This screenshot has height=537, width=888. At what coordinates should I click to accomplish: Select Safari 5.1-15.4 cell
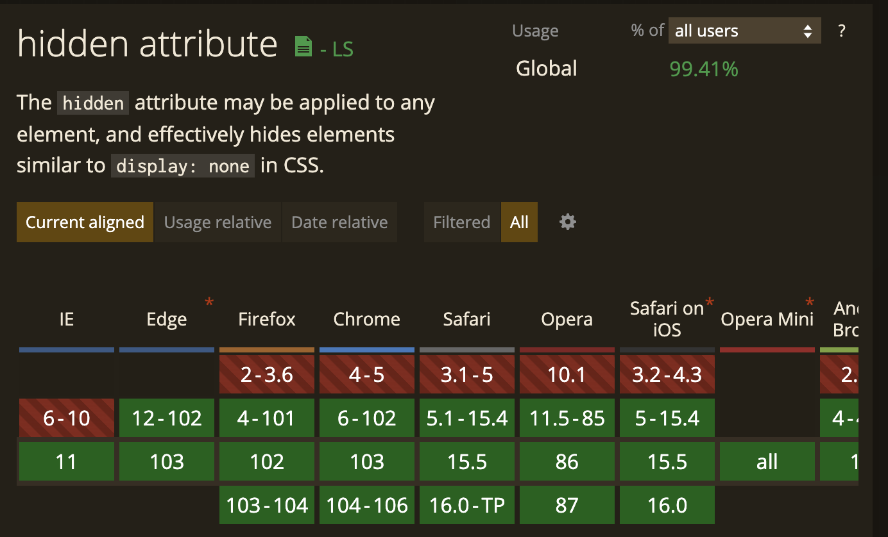(467, 418)
